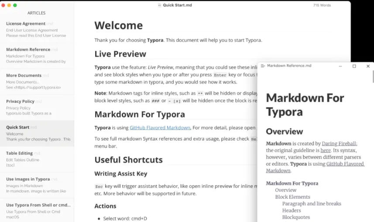
Task: Click the green fullscreen button of Quick Start window
Action: (x=15, y=5)
